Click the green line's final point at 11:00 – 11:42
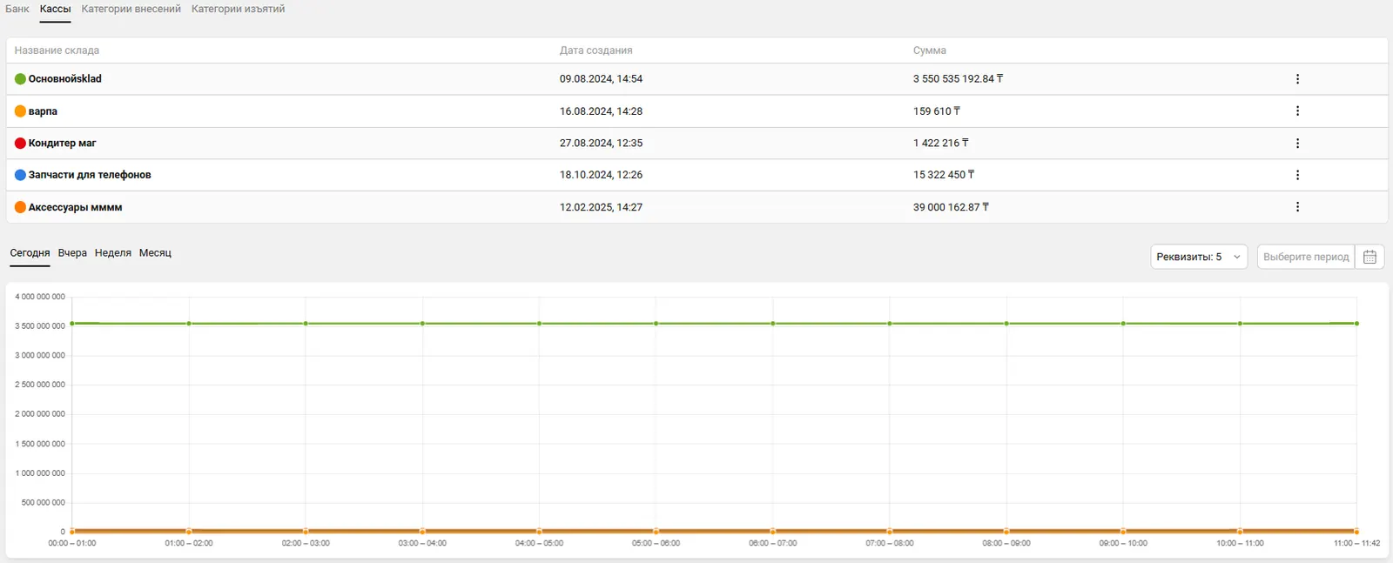 click(x=1356, y=324)
